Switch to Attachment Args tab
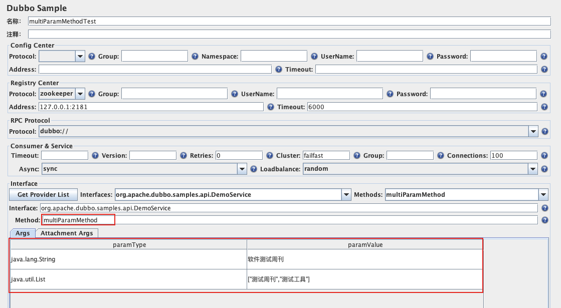This screenshot has height=308, width=561. point(67,233)
